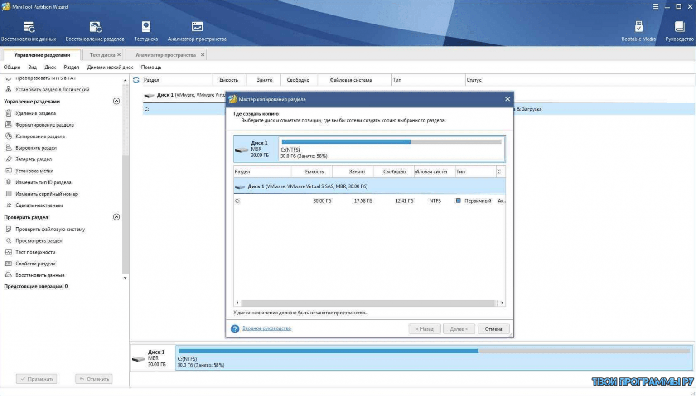Switch to Тест диска tab
The width and height of the screenshot is (696, 396).
(102, 55)
